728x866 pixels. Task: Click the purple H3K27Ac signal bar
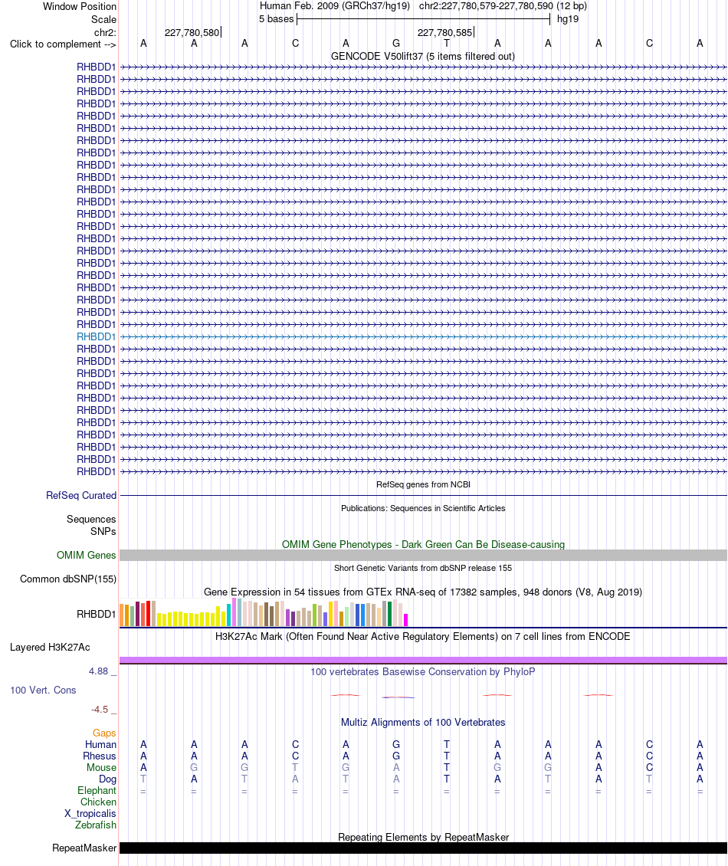click(423, 660)
